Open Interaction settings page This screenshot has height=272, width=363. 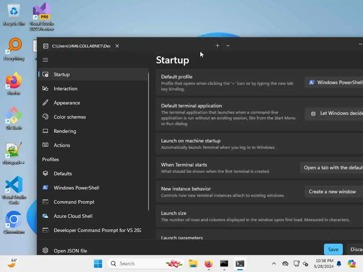coord(93,89)
